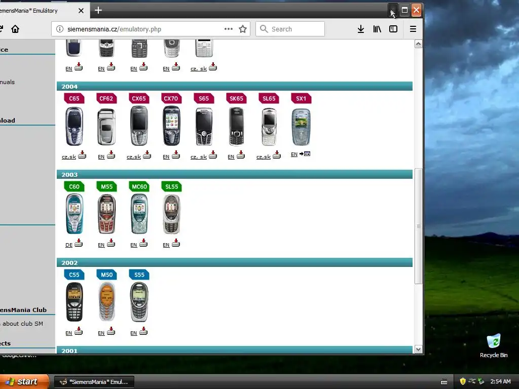Click the page scrollbar up arrow
The width and height of the screenshot is (519, 389).
coord(418,44)
